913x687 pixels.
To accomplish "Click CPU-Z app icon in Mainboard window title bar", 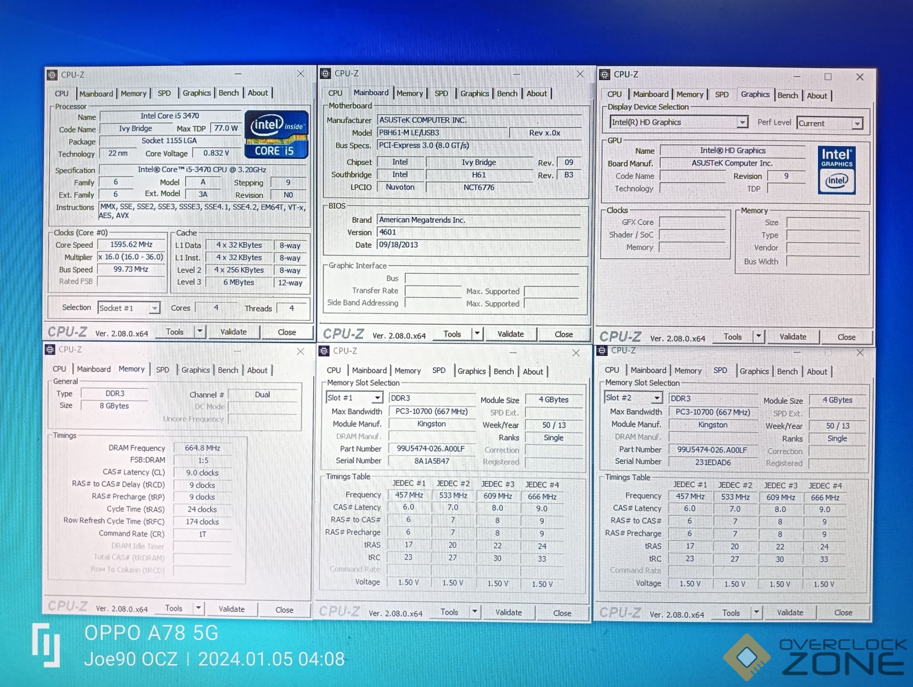I will (326, 73).
